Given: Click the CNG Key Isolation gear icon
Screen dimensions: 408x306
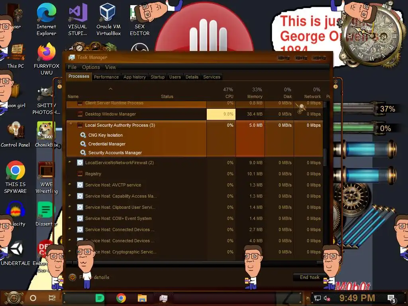Looking at the screenshot, I should (x=83, y=135).
